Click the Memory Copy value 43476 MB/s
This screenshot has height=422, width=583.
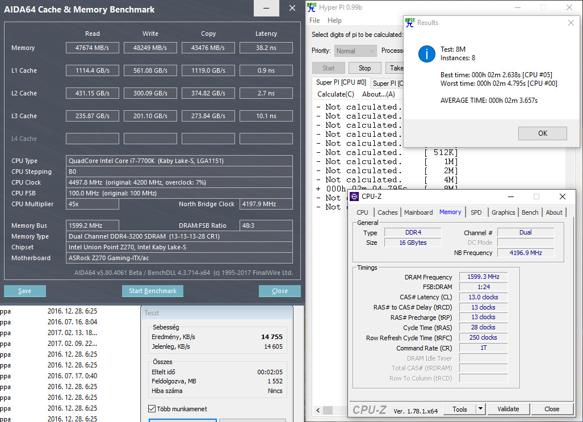pos(208,48)
